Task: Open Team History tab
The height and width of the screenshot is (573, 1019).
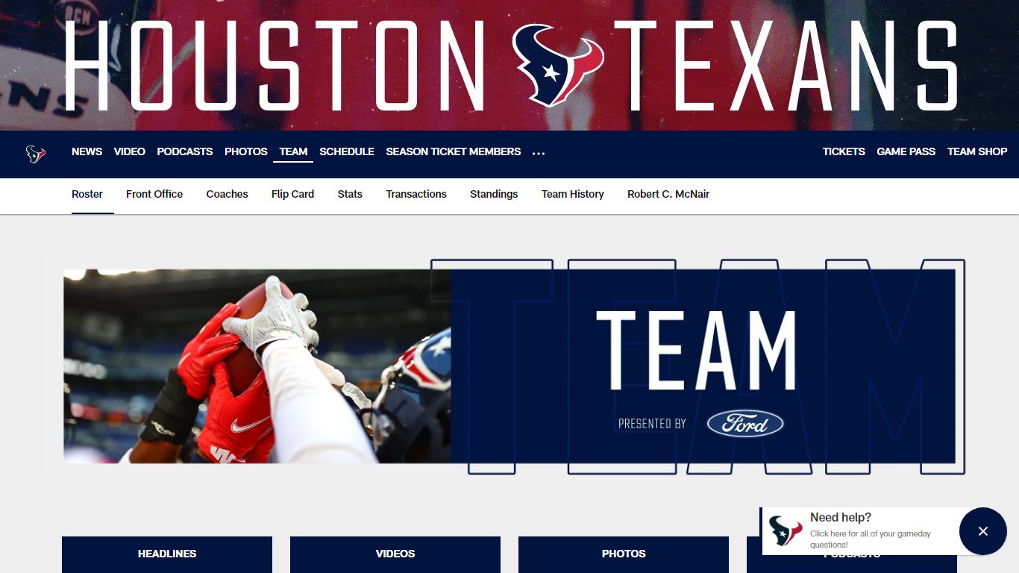Action: tap(573, 194)
